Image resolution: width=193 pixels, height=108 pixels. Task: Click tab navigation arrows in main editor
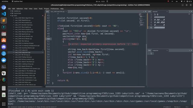(x=47, y=11)
